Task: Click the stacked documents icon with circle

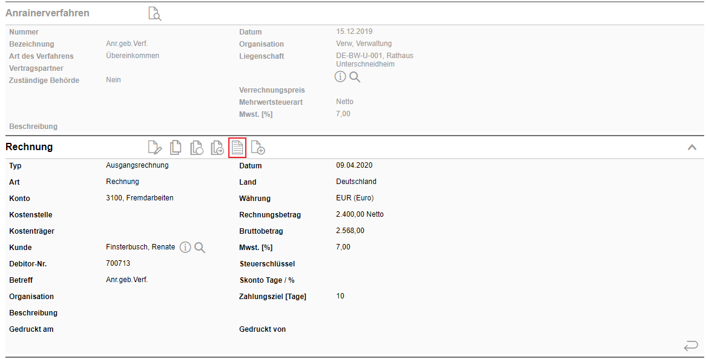Action: 196,147
